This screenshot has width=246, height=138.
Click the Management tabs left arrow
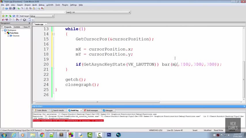[x=2, y=27]
